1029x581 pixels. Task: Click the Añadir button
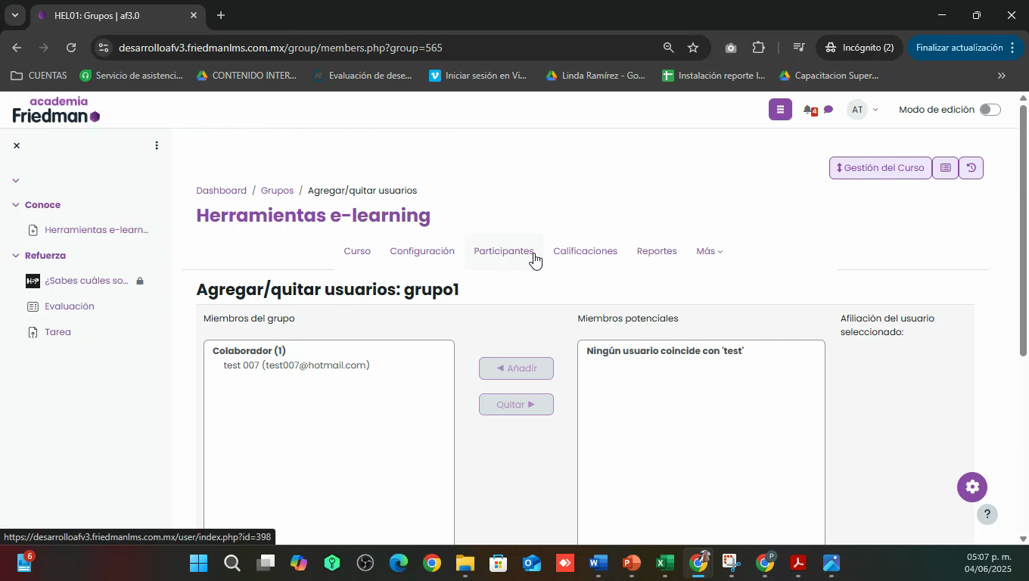click(x=516, y=368)
